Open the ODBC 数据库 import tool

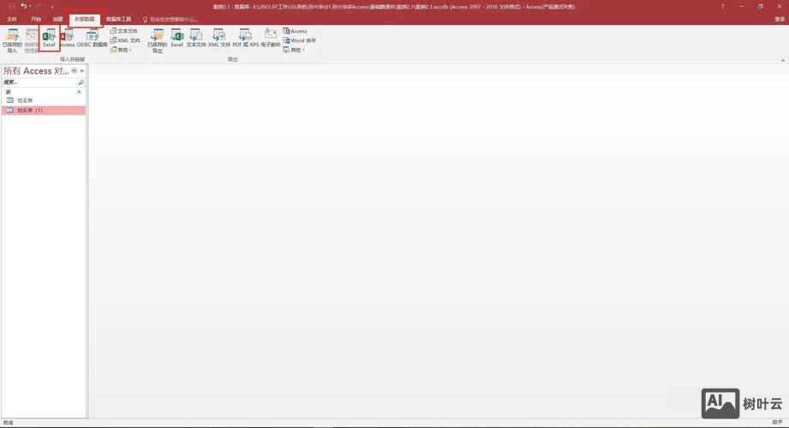coord(93,38)
